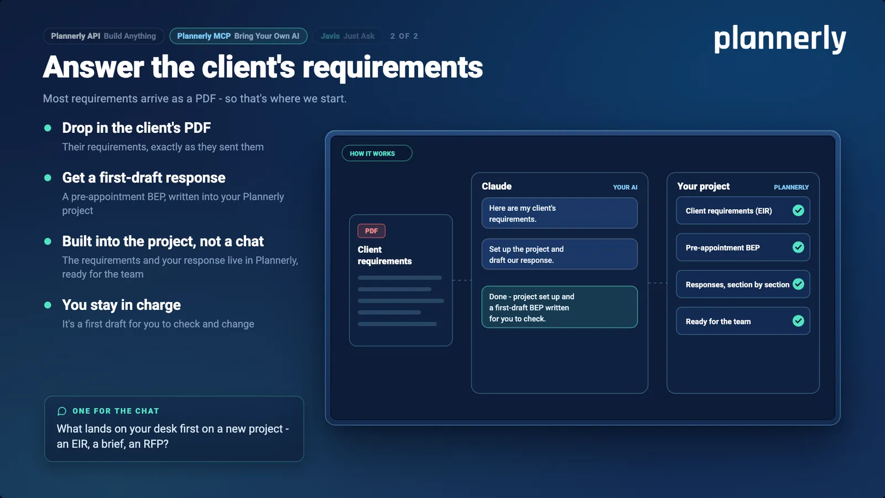Open the Plannerly API Build Anything tab
The image size is (885, 498).
pos(103,36)
